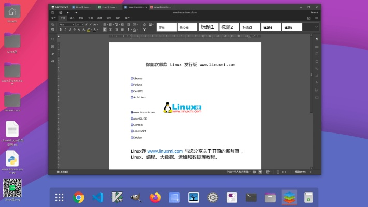
Task: Decrease font size with A-down icon
Action: (90, 25)
